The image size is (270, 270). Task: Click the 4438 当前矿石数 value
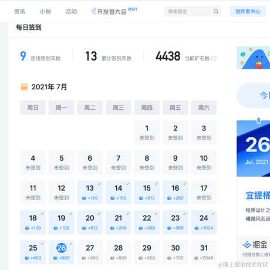click(x=168, y=56)
